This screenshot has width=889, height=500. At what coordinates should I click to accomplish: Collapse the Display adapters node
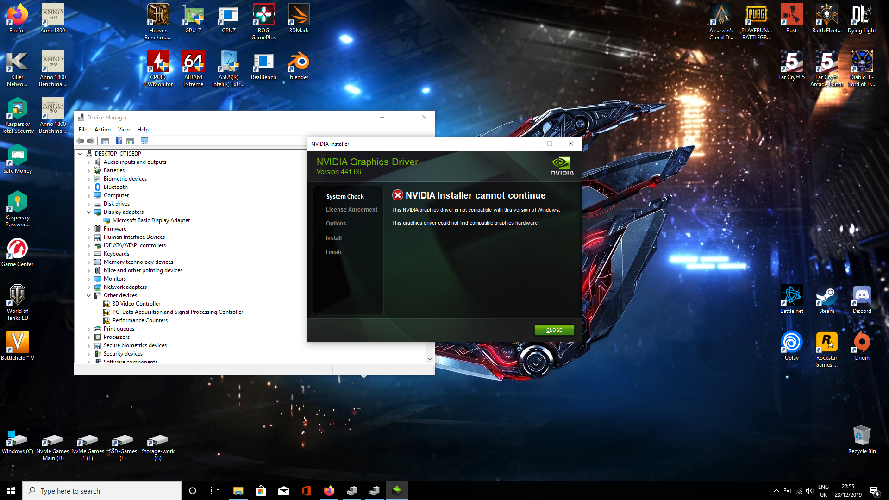click(88, 212)
